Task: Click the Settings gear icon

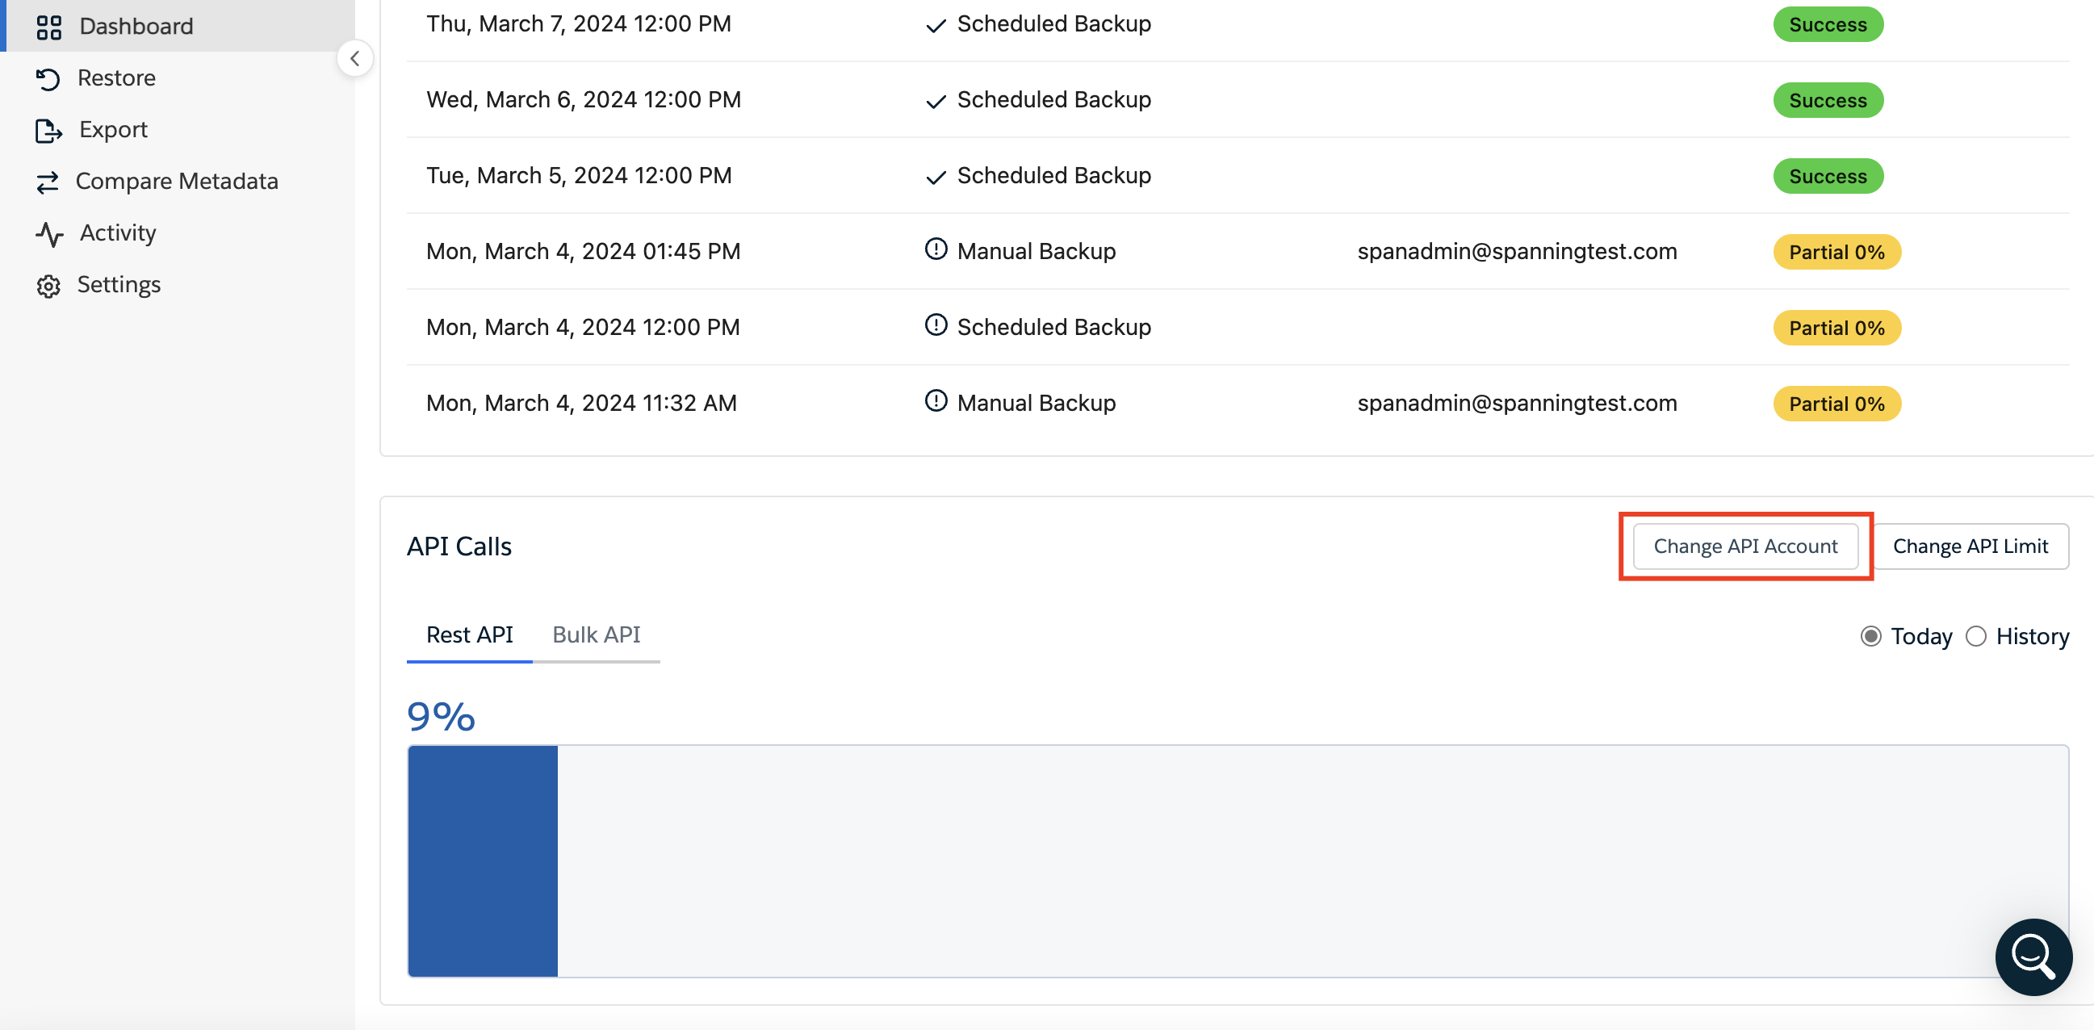Action: (x=48, y=287)
